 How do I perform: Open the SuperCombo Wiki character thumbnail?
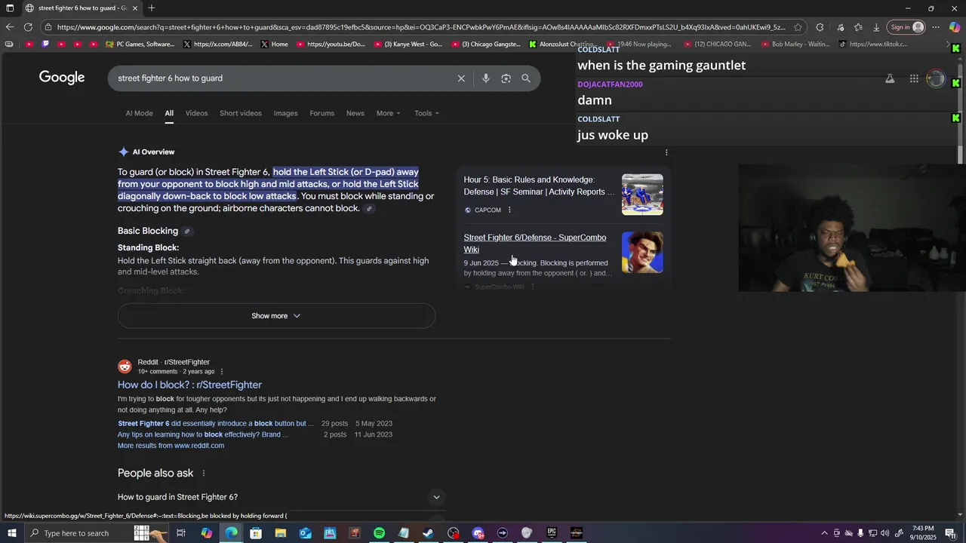pos(642,253)
